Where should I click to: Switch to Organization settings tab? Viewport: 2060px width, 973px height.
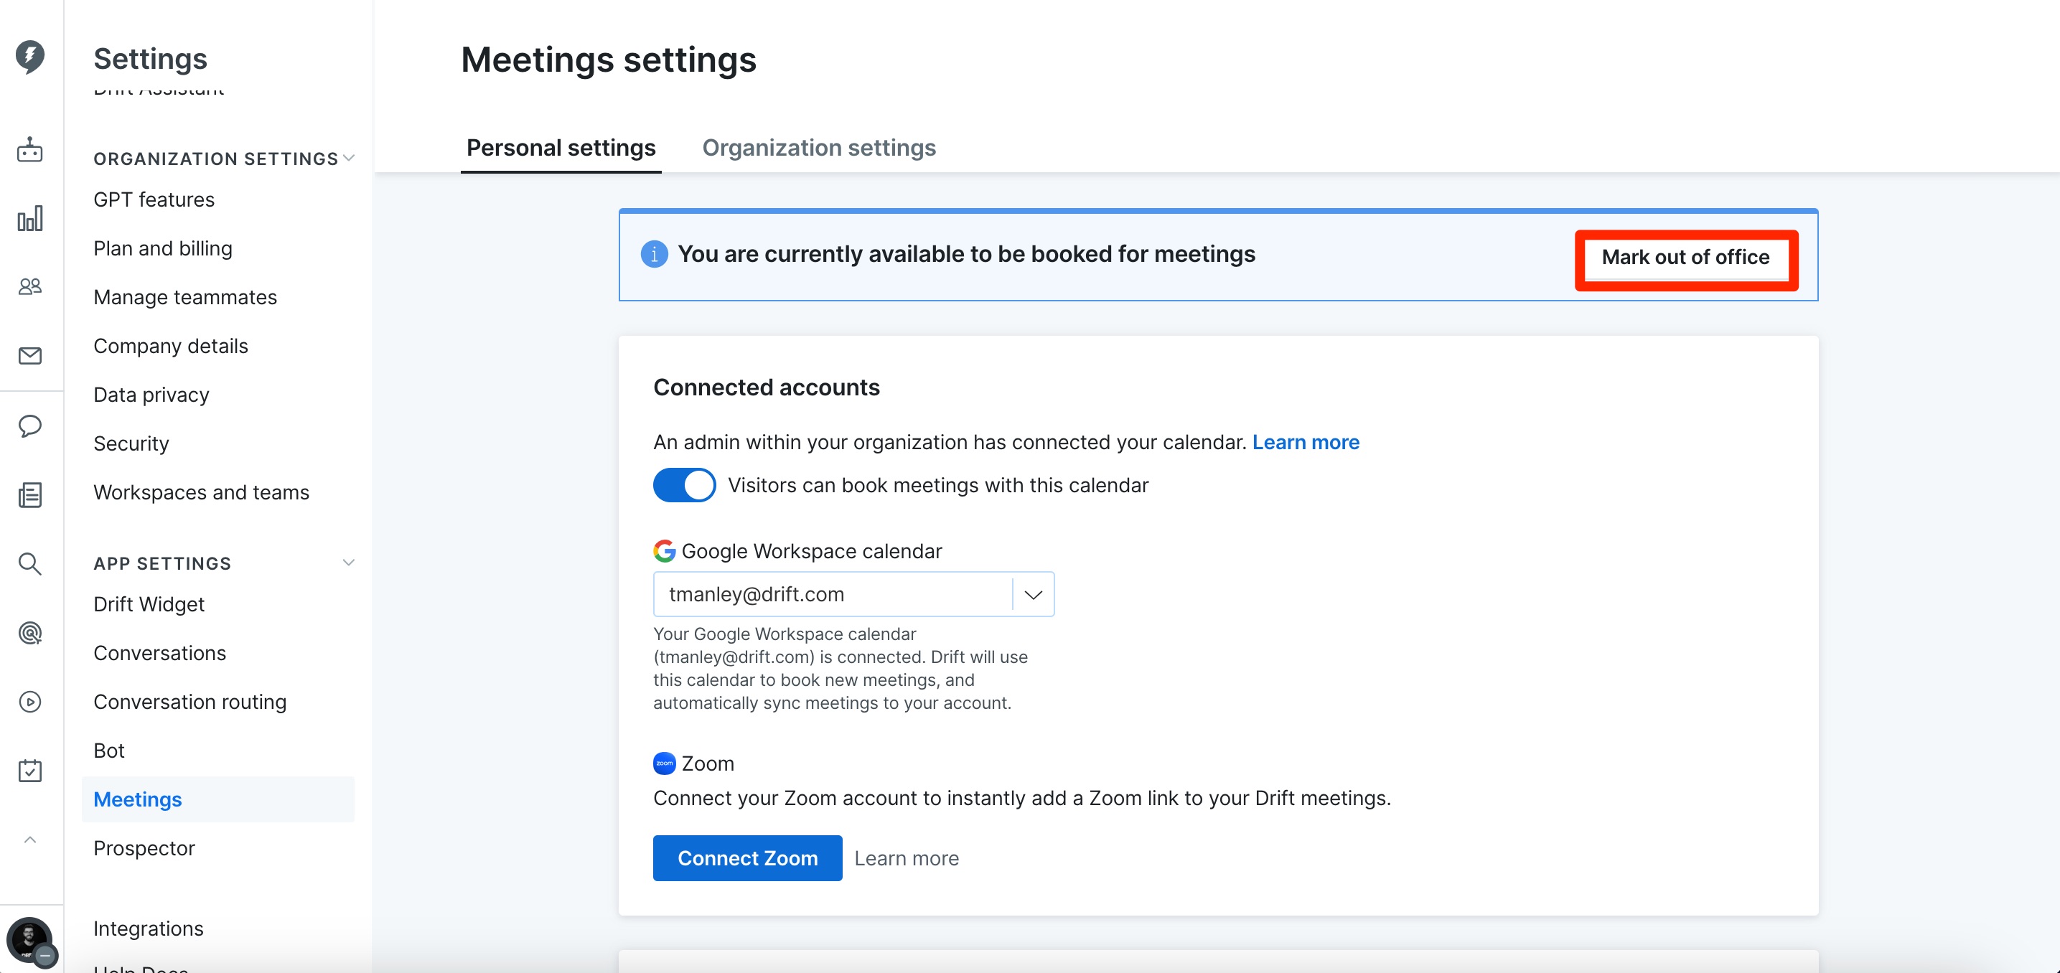coord(819,148)
